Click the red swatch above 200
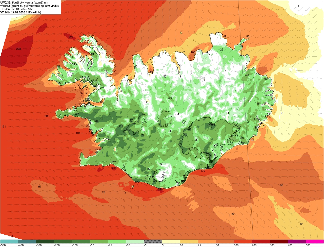Image resolution: width=324 pixels, height=247 pixels. tap(260, 241)
